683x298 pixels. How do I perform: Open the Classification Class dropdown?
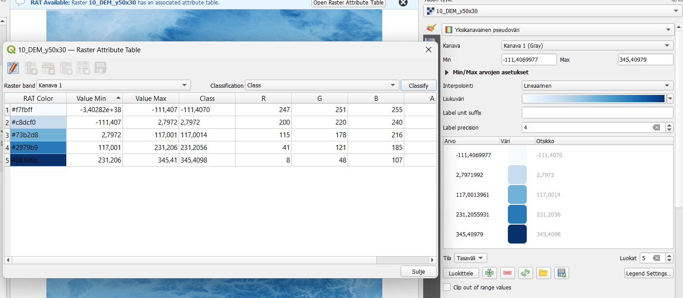322,85
